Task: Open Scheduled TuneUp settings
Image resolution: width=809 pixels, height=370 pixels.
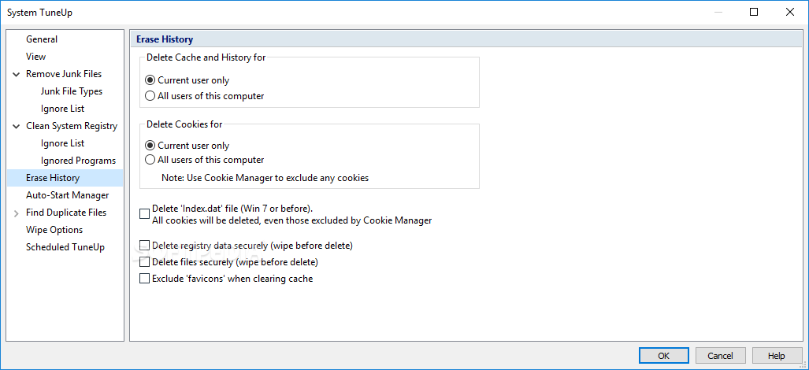Action: [65, 247]
